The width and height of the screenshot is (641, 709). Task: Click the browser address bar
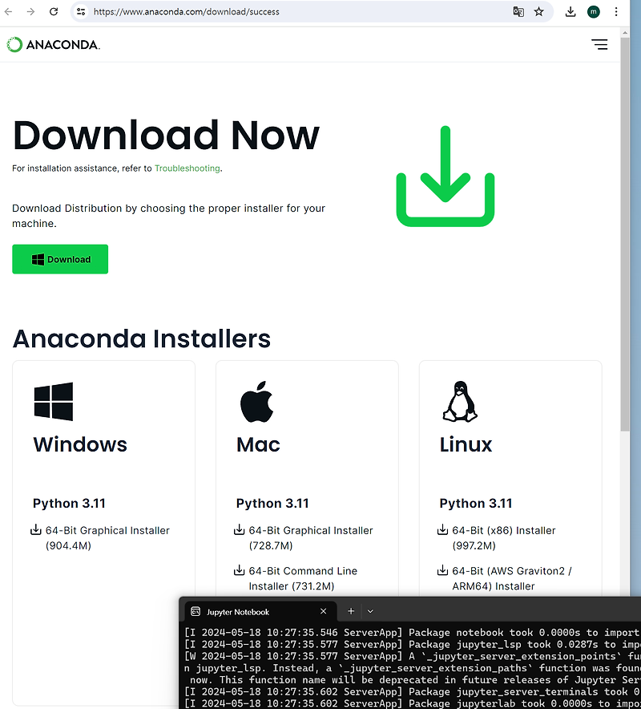pyautogui.click(x=240, y=12)
